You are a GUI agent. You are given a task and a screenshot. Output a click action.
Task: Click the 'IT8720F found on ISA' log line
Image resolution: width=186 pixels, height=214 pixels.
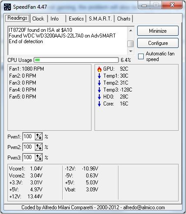[41, 30]
